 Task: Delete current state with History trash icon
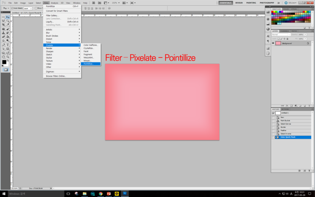[x=309, y=171]
